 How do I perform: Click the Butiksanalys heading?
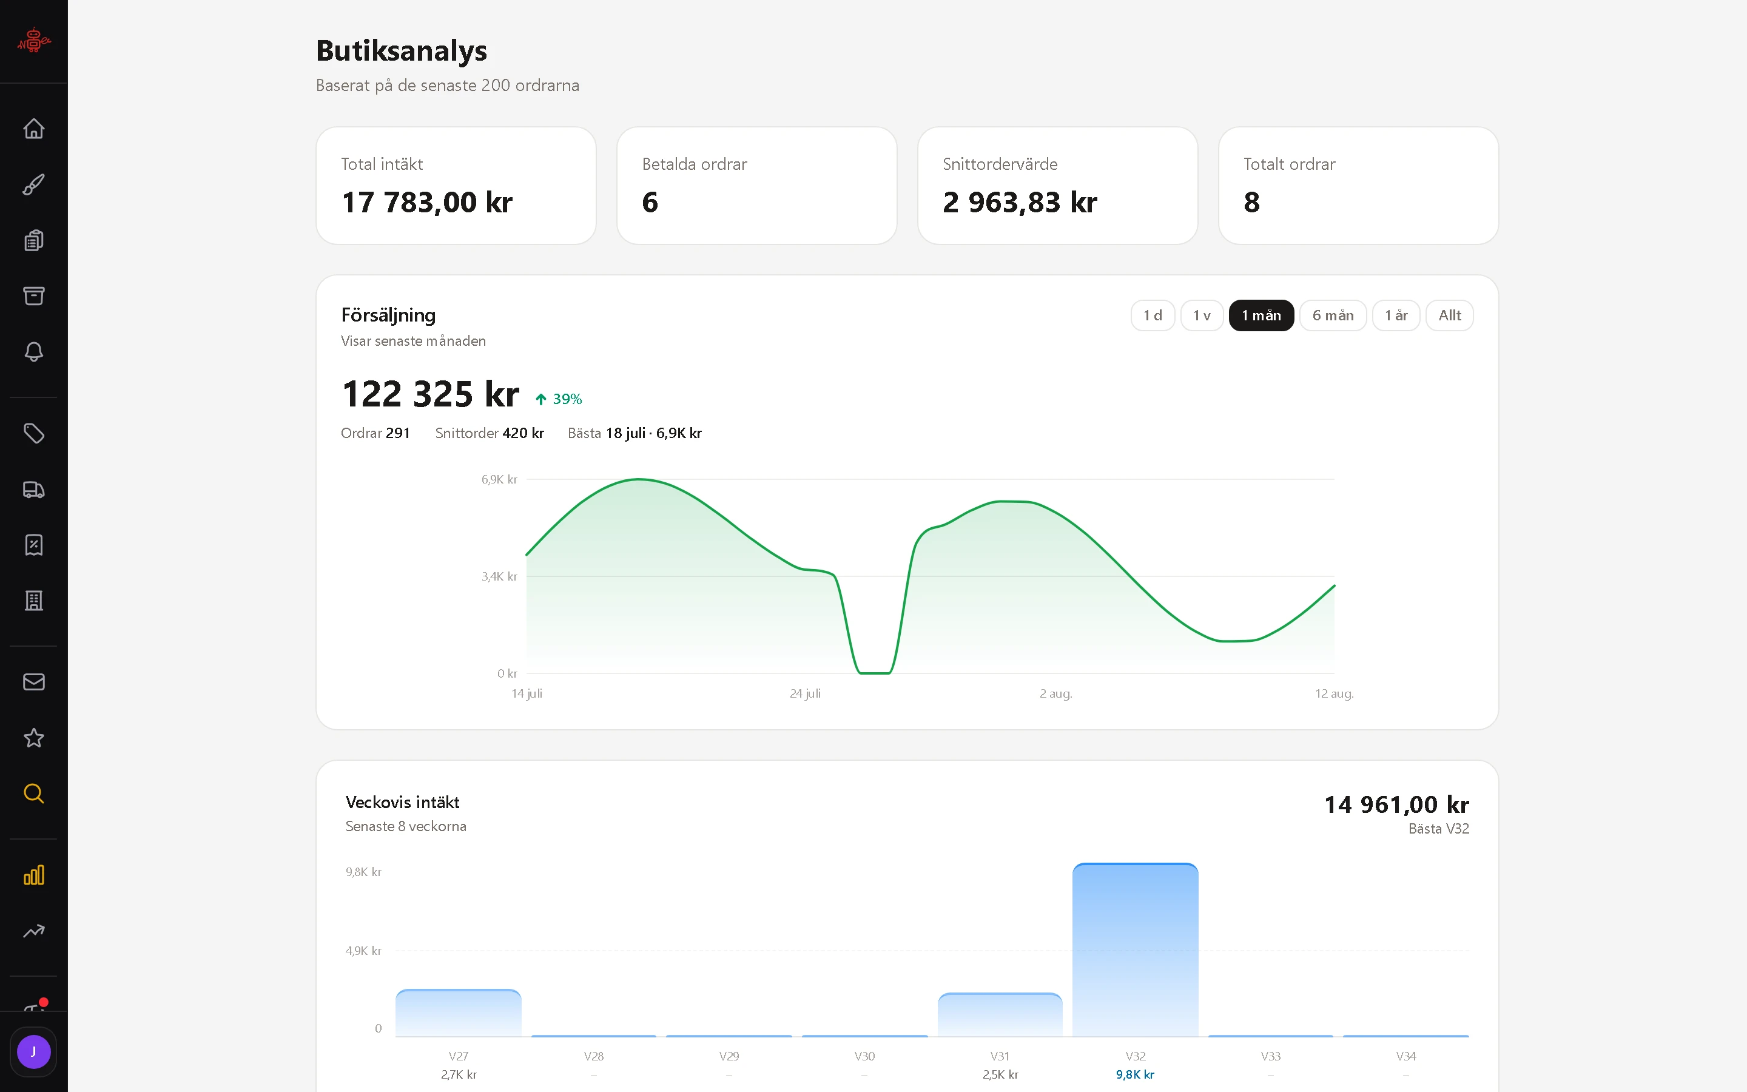click(402, 50)
